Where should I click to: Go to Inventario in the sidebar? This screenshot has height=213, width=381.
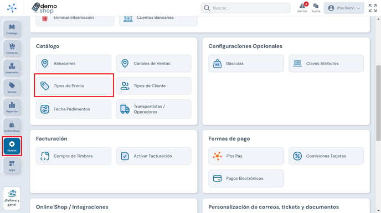pos(12,68)
